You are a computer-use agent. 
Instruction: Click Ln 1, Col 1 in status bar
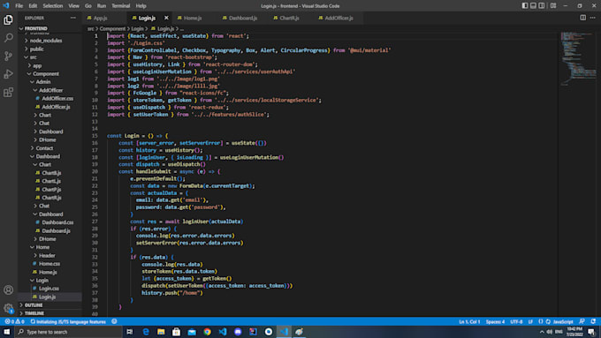pos(469,321)
